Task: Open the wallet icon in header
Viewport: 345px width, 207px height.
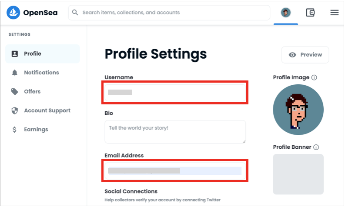Action: [x=310, y=13]
